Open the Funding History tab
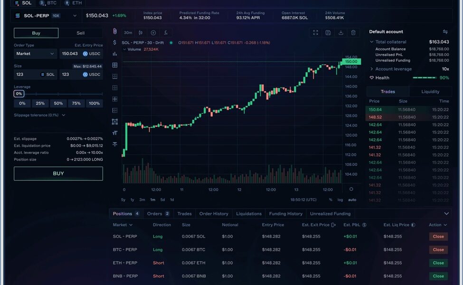The image size is (463, 285). [x=285, y=214]
